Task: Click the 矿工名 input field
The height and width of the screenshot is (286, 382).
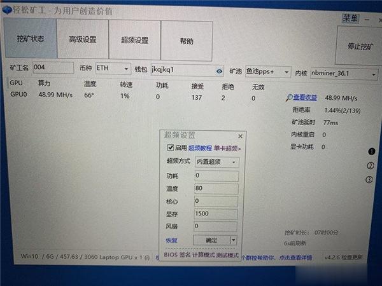Action: pyautogui.click(x=53, y=67)
